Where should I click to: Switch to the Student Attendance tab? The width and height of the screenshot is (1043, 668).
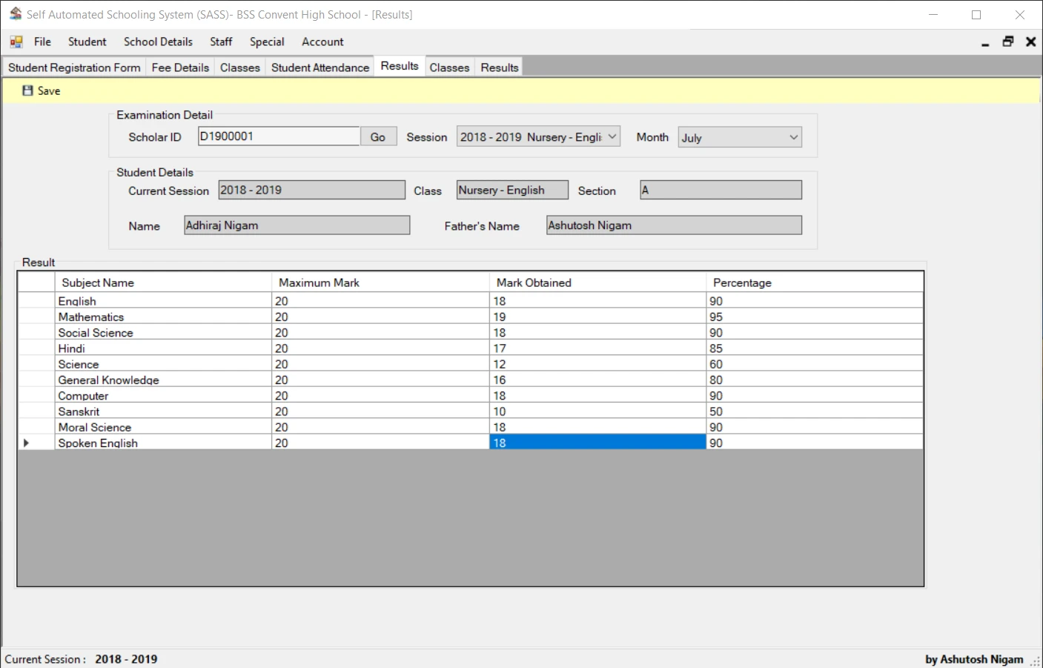pyautogui.click(x=319, y=67)
